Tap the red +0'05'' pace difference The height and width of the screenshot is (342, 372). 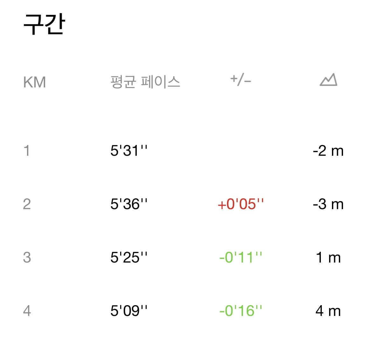[241, 204]
